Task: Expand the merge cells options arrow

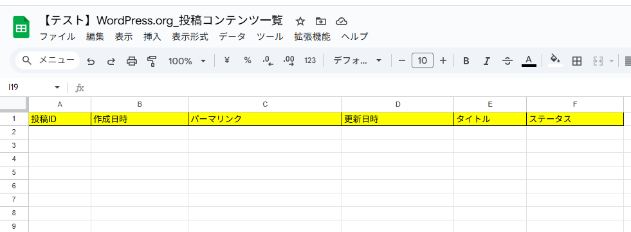Action: pyautogui.click(x=612, y=61)
